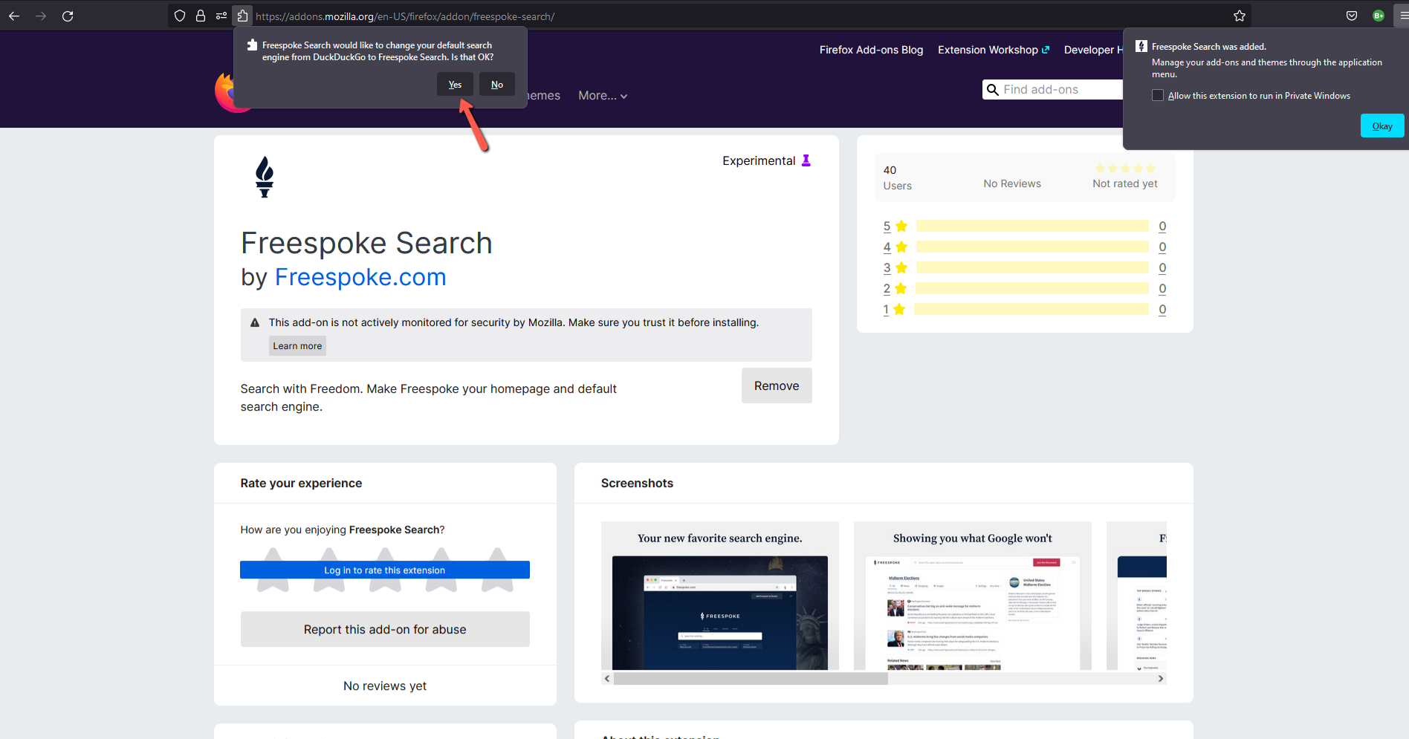The width and height of the screenshot is (1409, 739).
Task: Open the Firefox Add-ons Blog link
Action: pos(871,50)
